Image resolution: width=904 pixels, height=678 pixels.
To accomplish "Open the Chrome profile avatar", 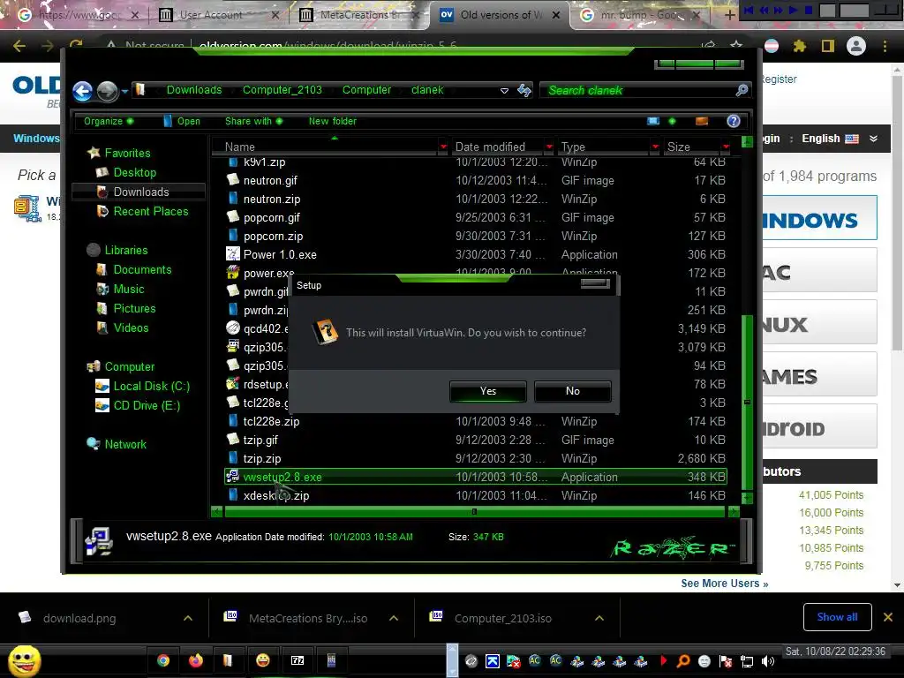I will point(856,46).
